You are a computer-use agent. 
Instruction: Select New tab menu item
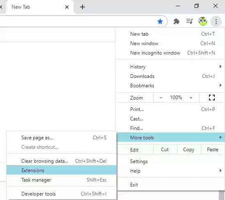pos(170,34)
